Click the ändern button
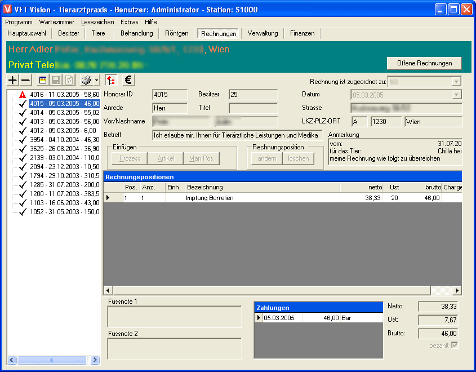This screenshot has height=372, width=476. pyautogui.click(x=267, y=158)
